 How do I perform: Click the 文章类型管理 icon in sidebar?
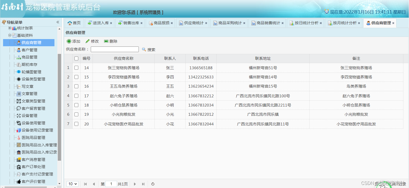click(19, 101)
